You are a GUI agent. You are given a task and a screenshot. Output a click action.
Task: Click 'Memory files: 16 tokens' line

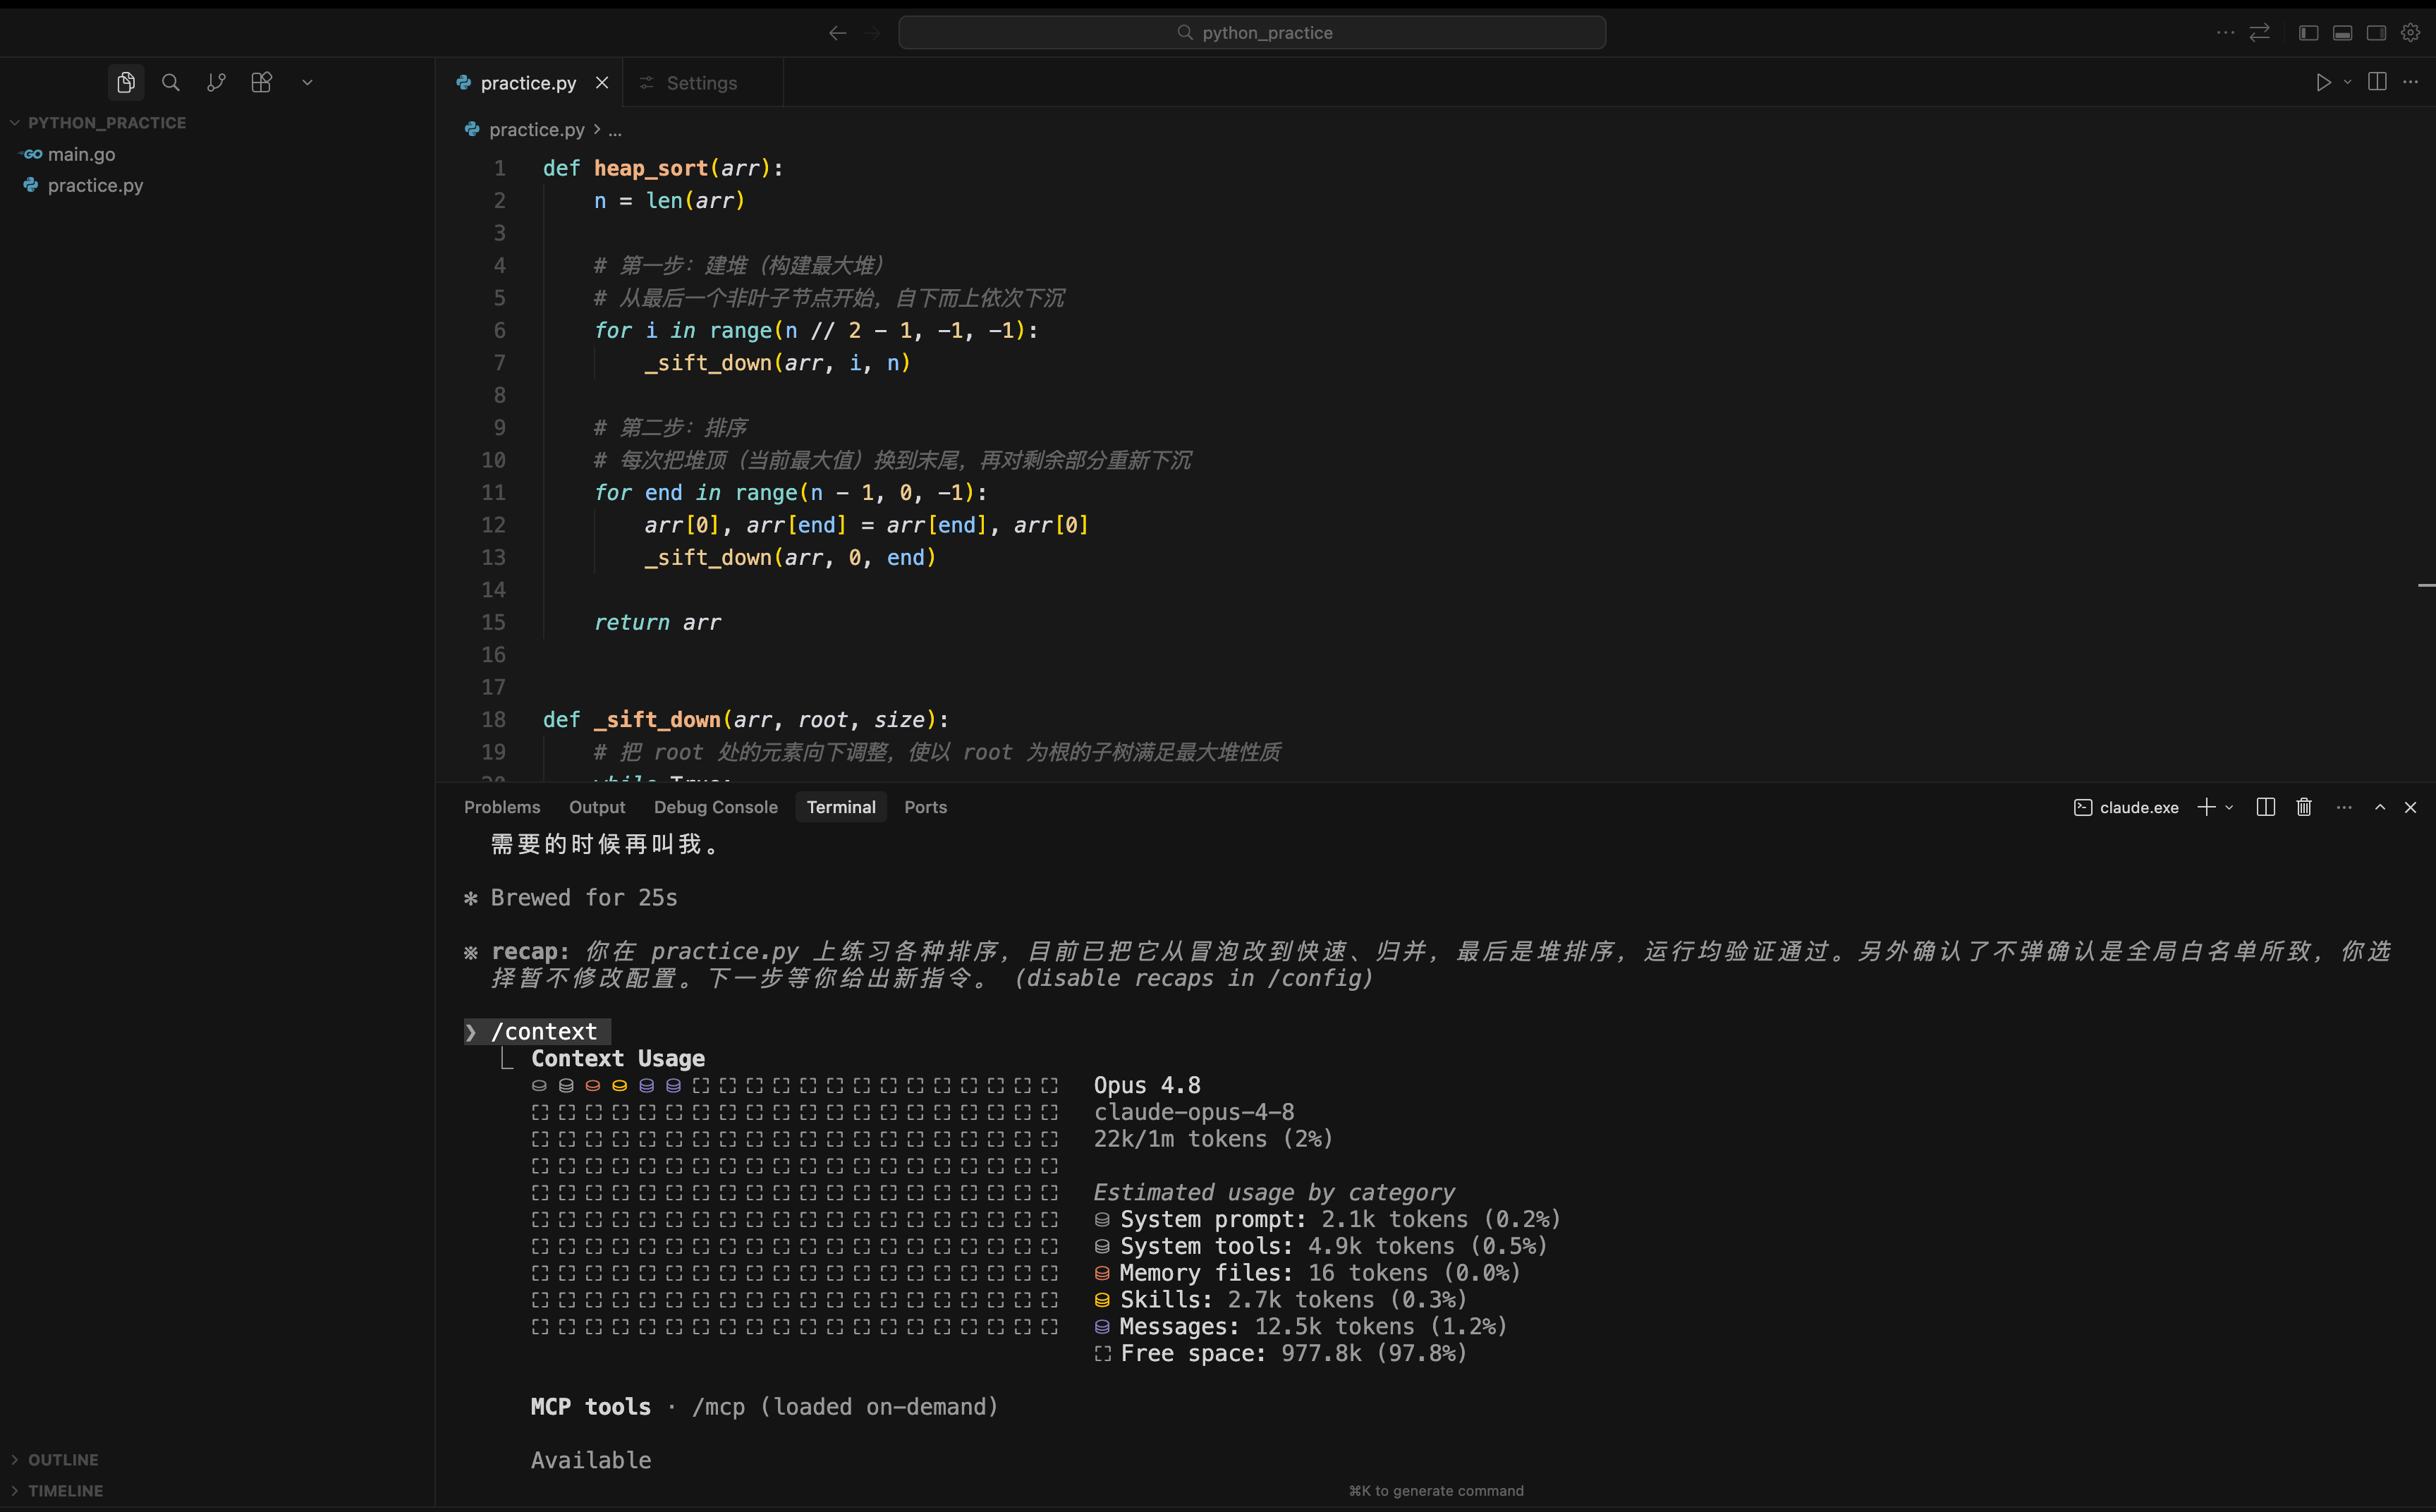(x=1307, y=1272)
